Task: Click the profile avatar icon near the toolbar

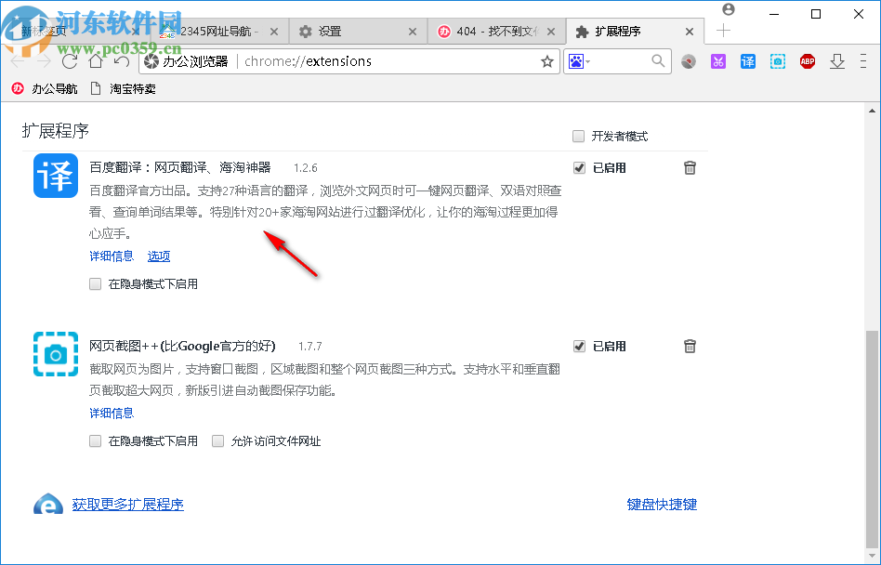Action: pos(729,9)
